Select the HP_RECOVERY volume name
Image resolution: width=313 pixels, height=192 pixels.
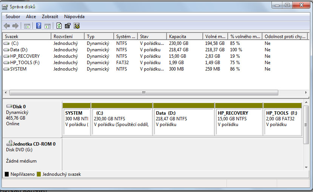click(x=25, y=56)
